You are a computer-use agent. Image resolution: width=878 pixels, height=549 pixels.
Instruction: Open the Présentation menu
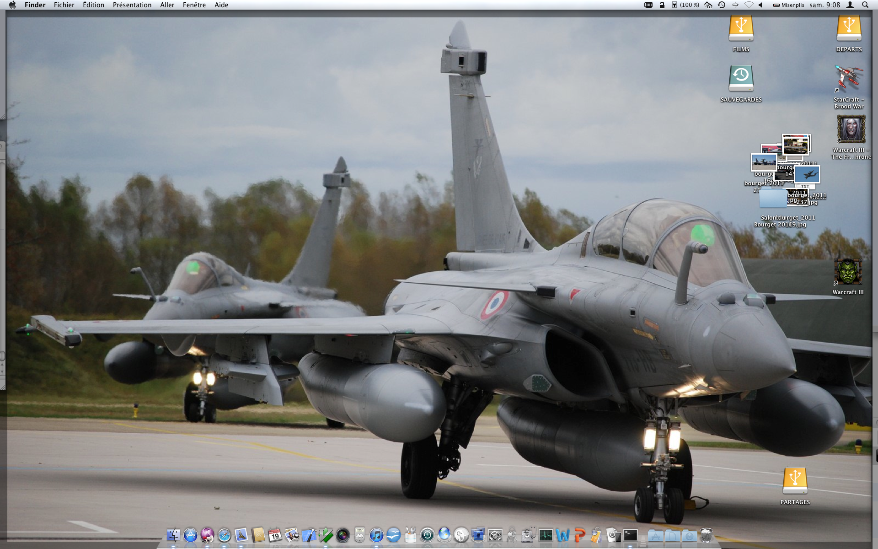tap(132, 5)
